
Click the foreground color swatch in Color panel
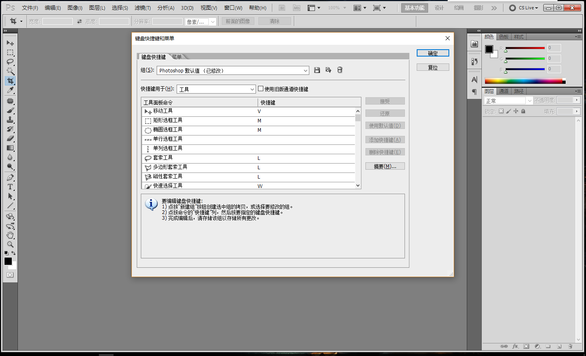tap(489, 49)
